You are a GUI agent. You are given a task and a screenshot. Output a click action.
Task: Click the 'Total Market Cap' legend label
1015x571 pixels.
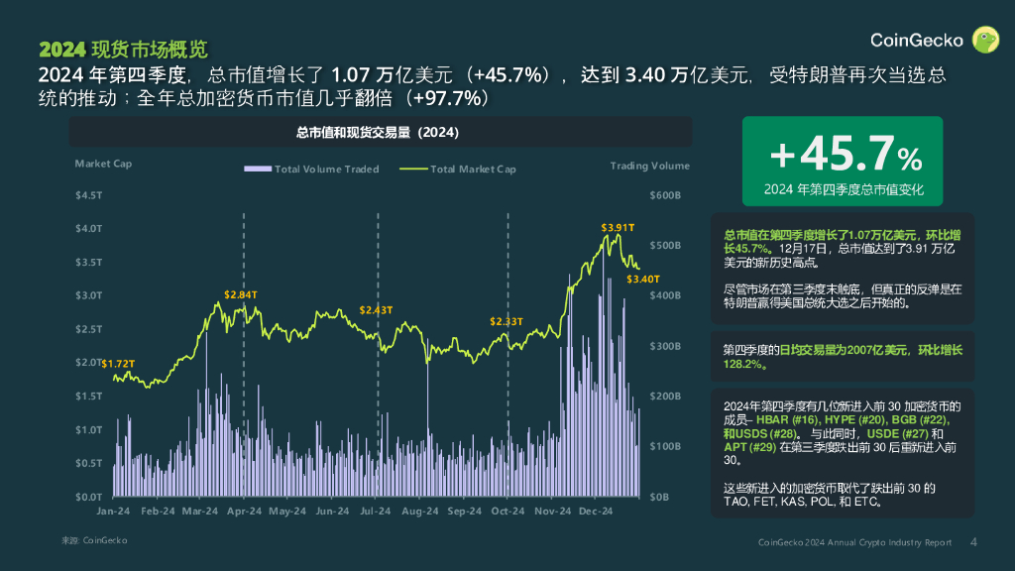tap(473, 169)
